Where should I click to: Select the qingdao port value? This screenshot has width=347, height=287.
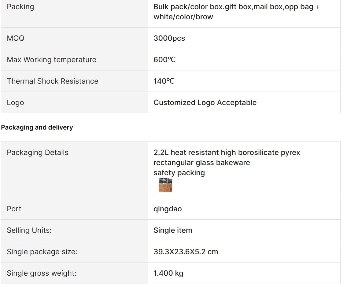(168, 209)
